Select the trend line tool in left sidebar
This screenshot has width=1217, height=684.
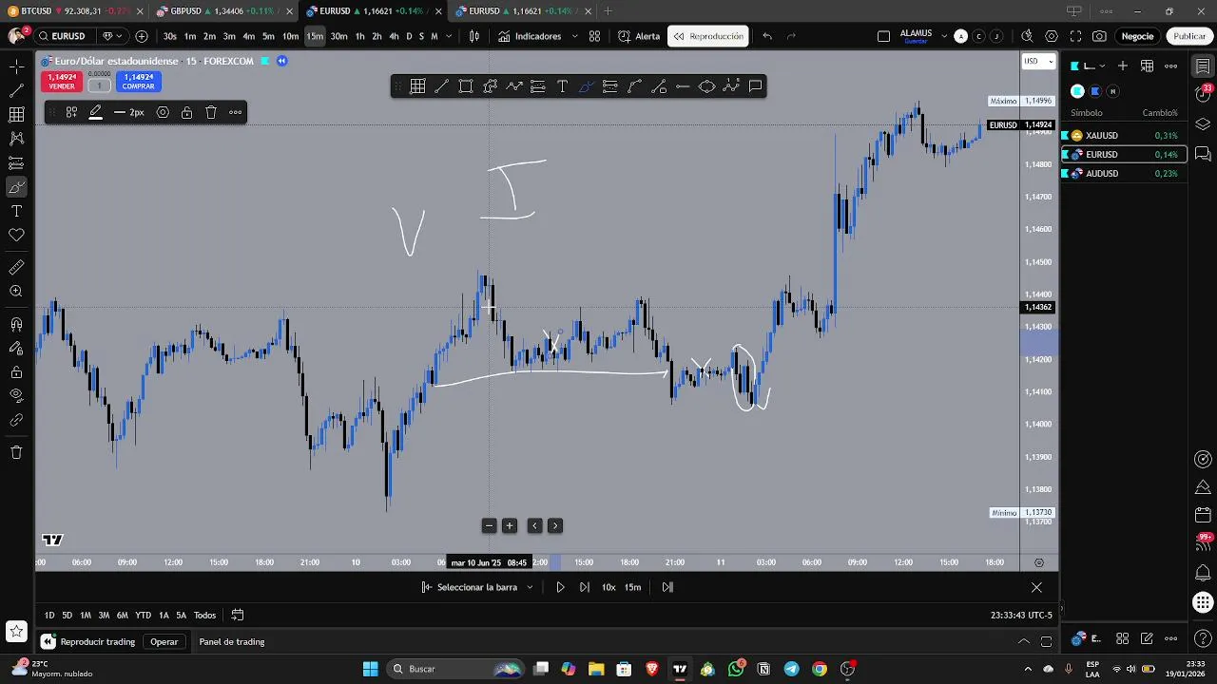(16, 91)
